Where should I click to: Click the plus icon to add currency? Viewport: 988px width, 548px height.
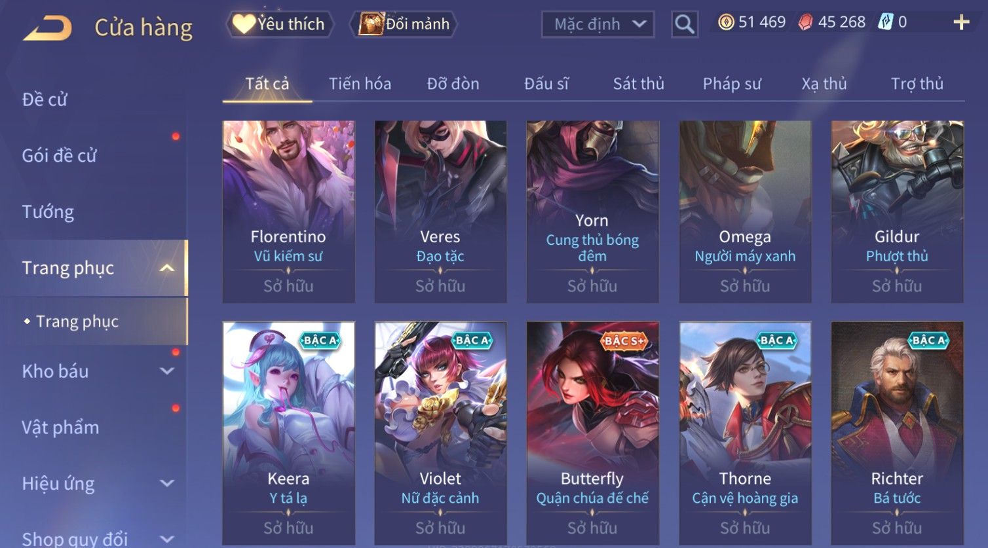961,22
